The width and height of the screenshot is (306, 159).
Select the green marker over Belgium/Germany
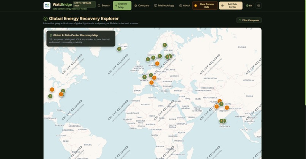tap(151, 75)
